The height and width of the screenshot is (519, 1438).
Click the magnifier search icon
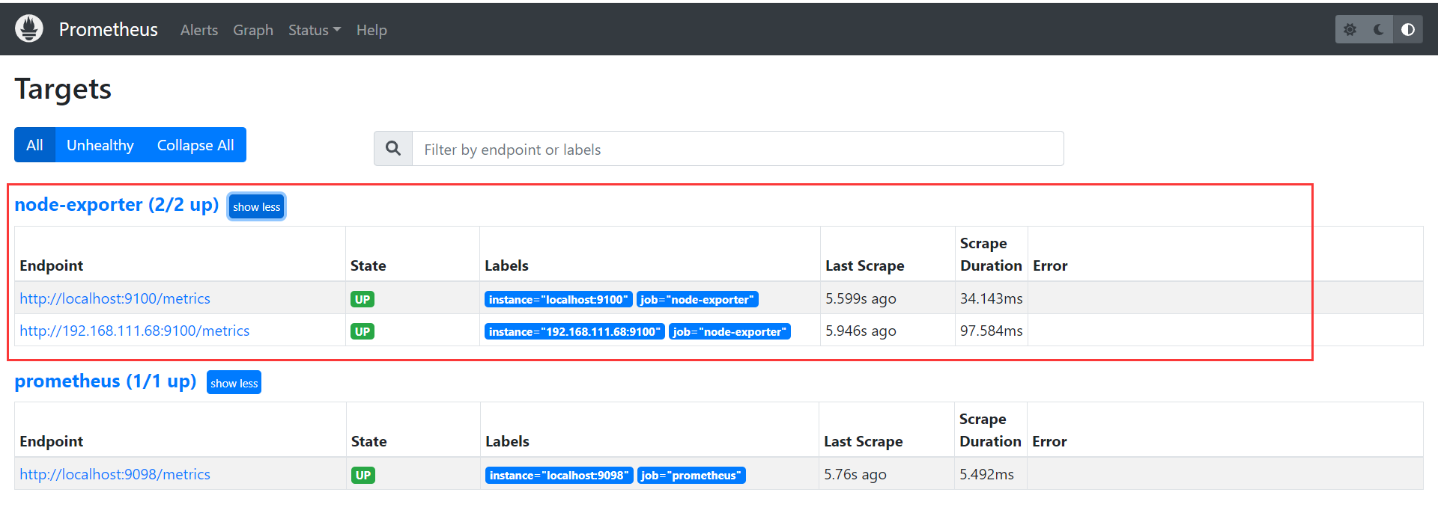pos(393,149)
